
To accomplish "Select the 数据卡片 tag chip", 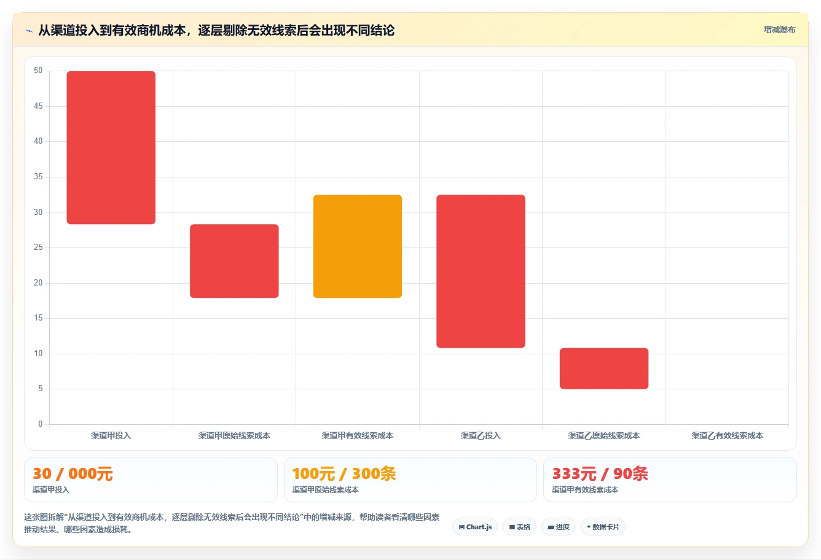I will (603, 527).
